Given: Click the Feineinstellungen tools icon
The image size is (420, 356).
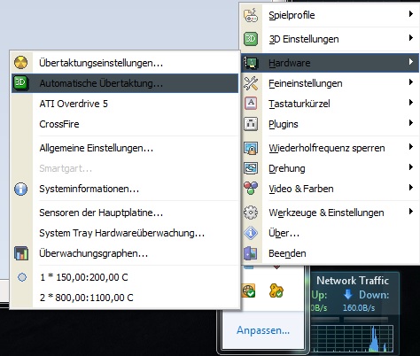Looking at the screenshot, I should pos(251,83).
